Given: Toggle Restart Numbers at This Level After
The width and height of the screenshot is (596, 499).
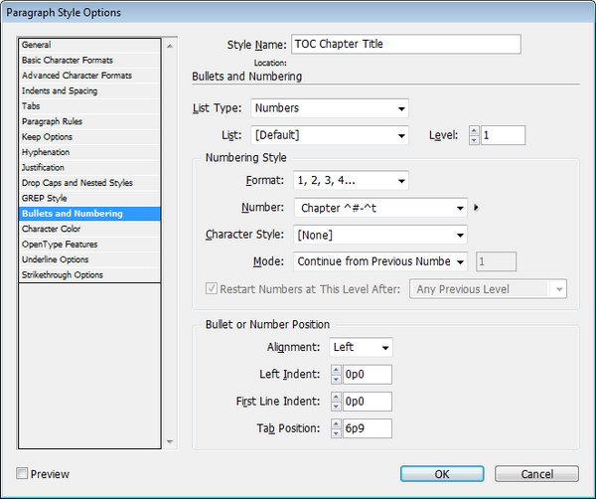Looking at the screenshot, I should coord(212,288).
